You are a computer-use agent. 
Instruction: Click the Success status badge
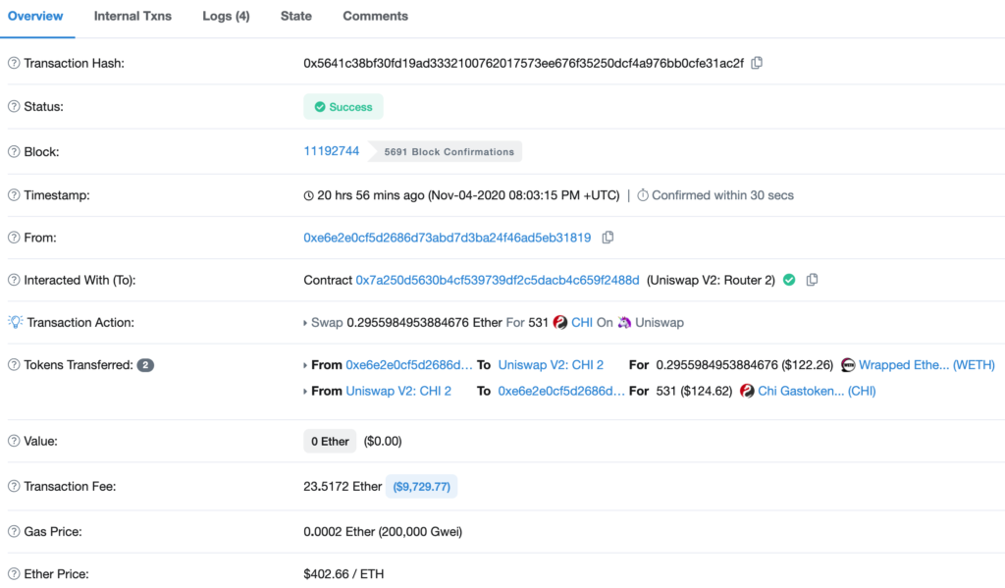click(343, 107)
